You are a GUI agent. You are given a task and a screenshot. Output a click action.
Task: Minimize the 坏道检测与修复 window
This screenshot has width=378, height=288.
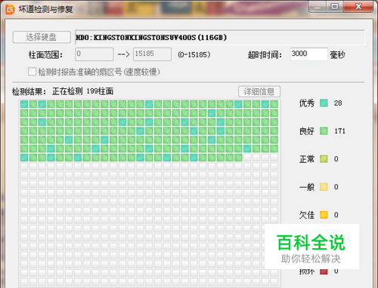[x=318, y=7]
